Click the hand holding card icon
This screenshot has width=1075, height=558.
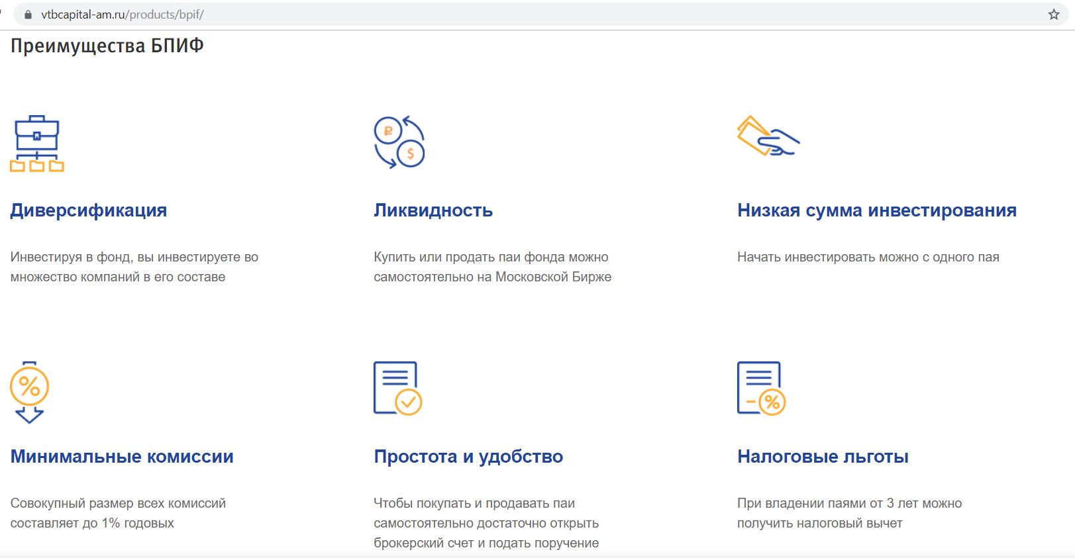pos(768,136)
